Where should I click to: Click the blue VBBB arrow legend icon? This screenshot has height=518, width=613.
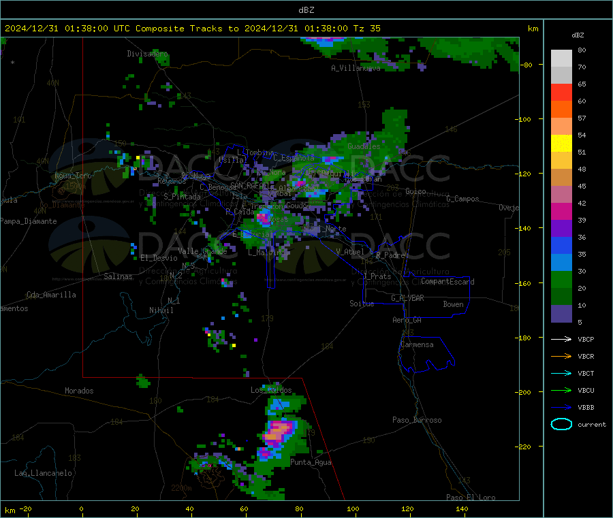pos(561,408)
